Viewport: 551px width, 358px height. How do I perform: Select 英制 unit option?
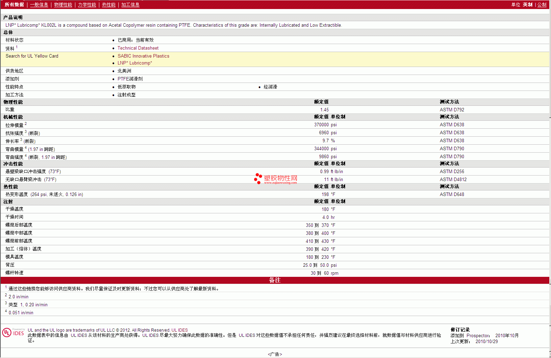click(x=527, y=5)
